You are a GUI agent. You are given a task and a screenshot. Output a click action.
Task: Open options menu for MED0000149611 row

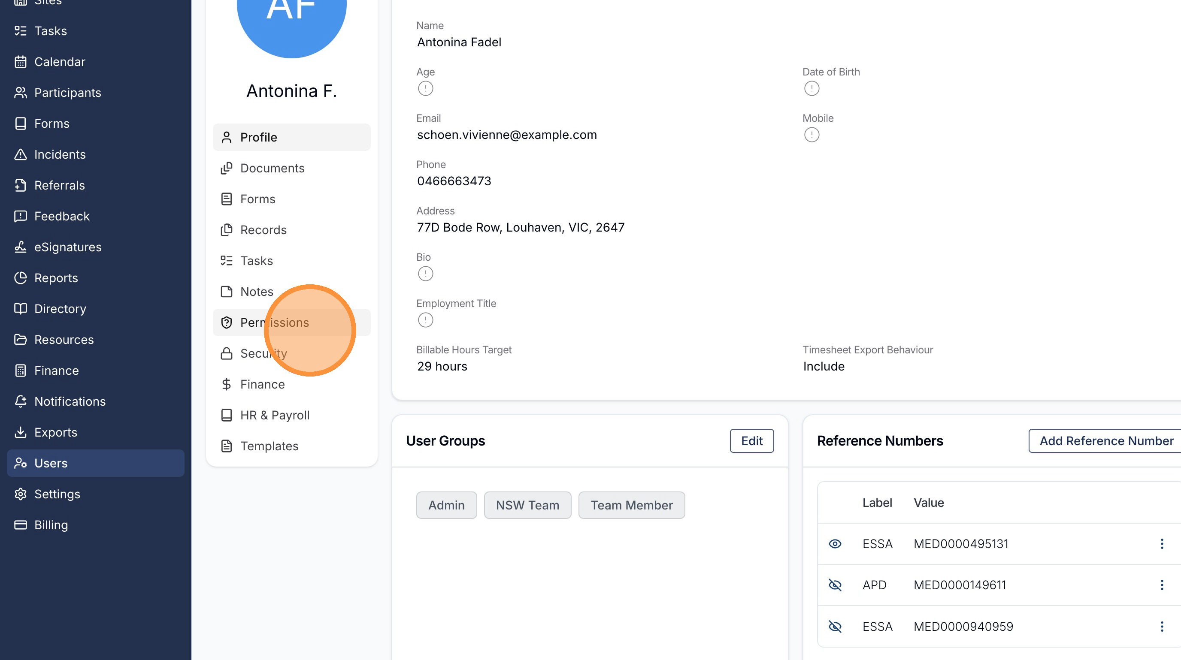point(1162,585)
